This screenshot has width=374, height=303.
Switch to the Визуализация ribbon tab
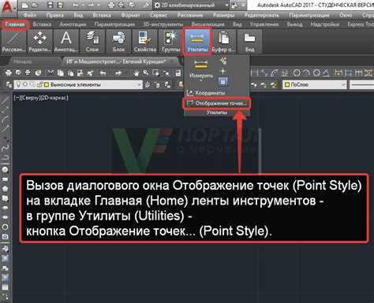[208, 24]
